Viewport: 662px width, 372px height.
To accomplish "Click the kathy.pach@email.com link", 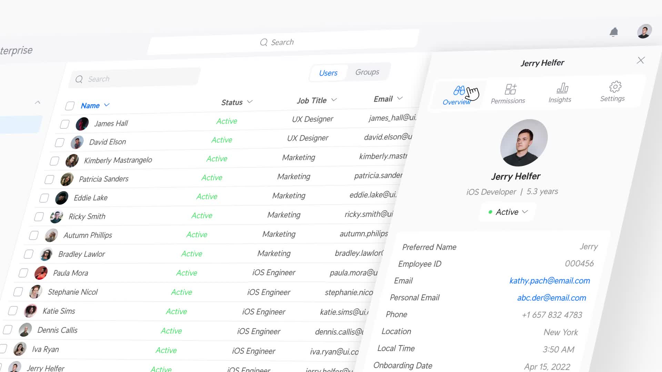I will (x=549, y=281).
